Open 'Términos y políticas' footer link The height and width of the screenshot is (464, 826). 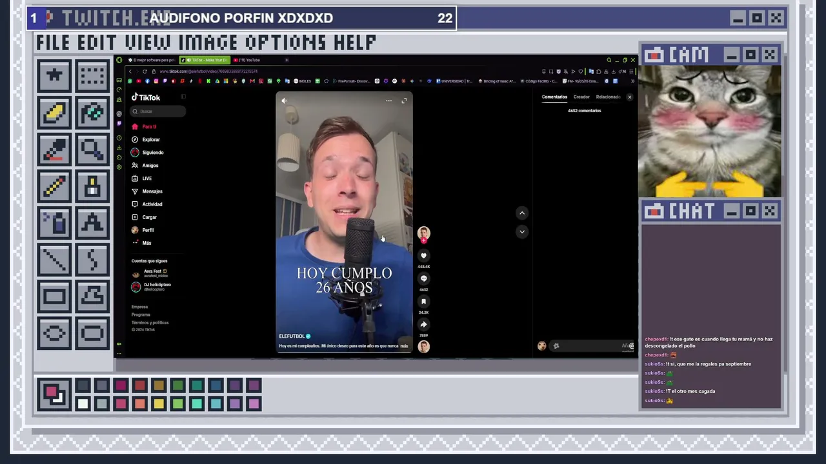(x=150, y=322)
